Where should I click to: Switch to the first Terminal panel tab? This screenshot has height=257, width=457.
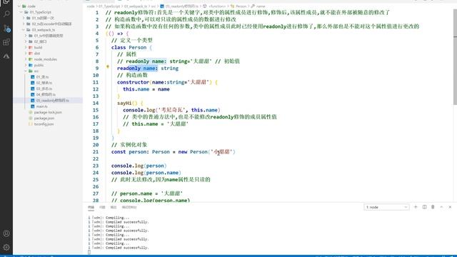click(x=91, y=207)
